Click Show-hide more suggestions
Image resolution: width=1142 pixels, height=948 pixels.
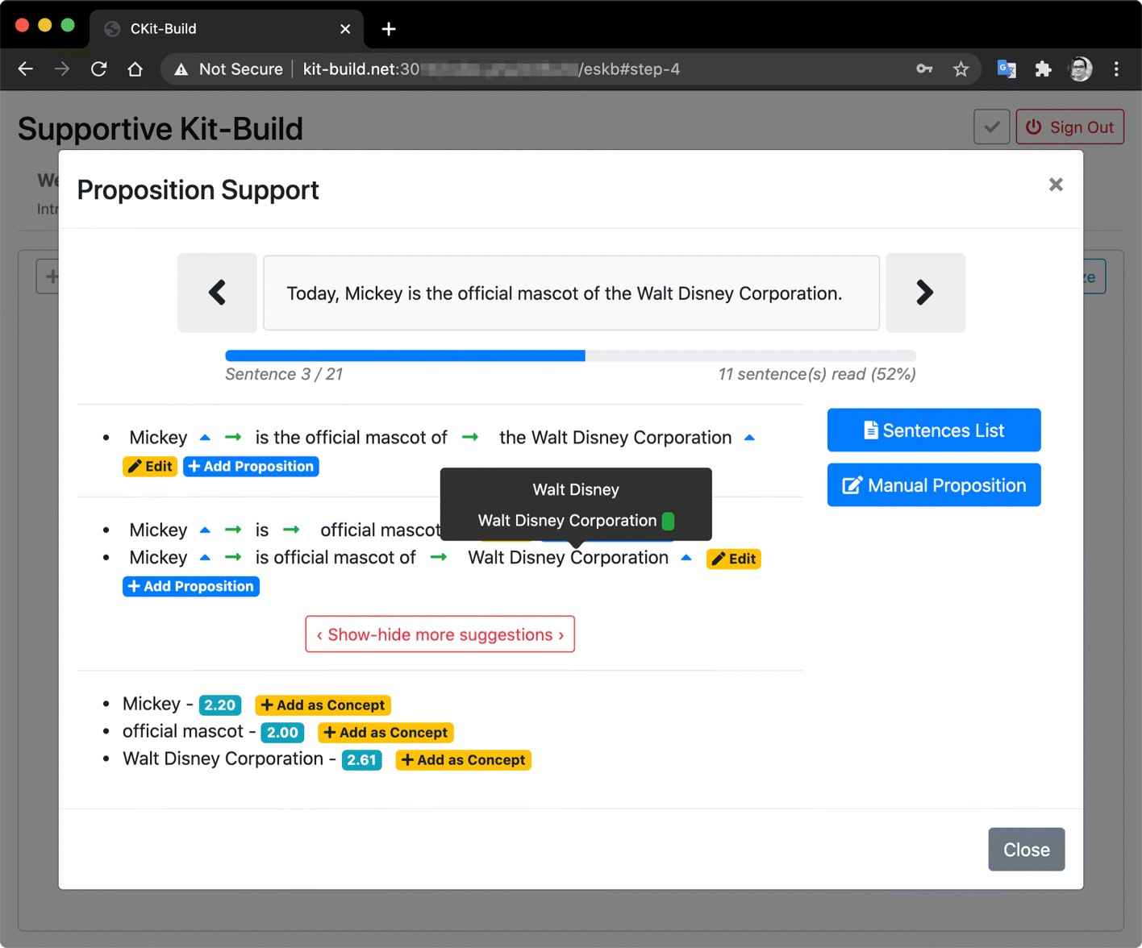click(x=440, y=634)
